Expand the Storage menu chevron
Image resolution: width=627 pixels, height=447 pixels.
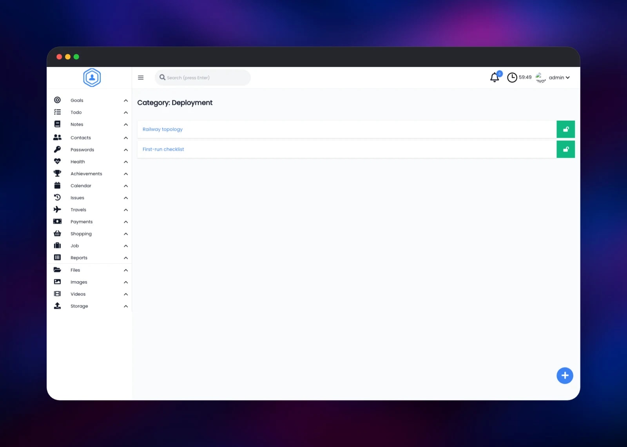(126, 306)
